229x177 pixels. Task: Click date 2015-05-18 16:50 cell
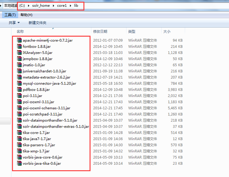click(108, 84)
